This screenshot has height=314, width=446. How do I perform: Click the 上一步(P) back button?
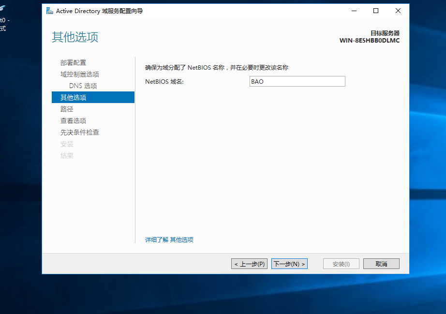[249, 264]
